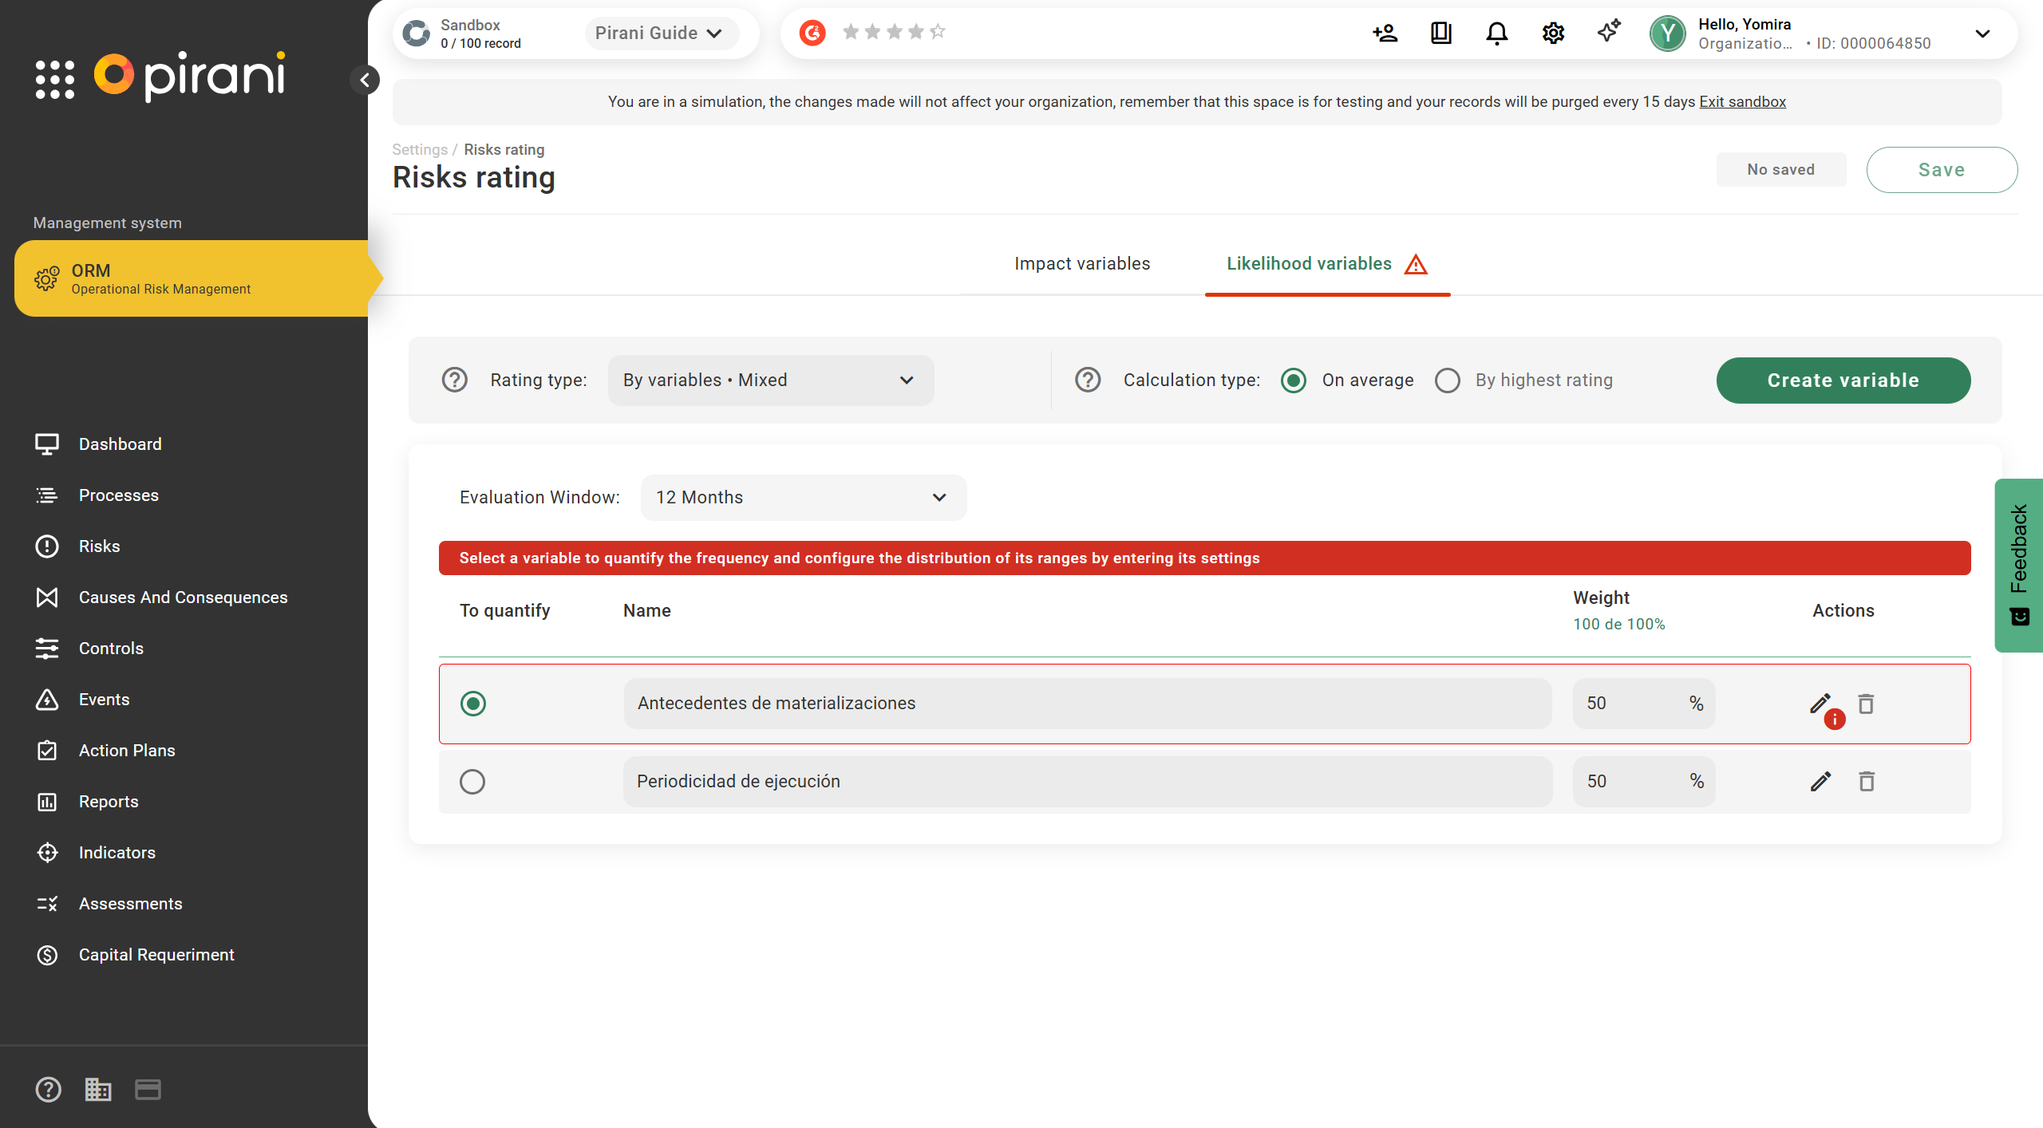Viewport: 2043px width, 1128px height.
Task: Select the On average calculation type
Action: click(x=1294, y=381)
